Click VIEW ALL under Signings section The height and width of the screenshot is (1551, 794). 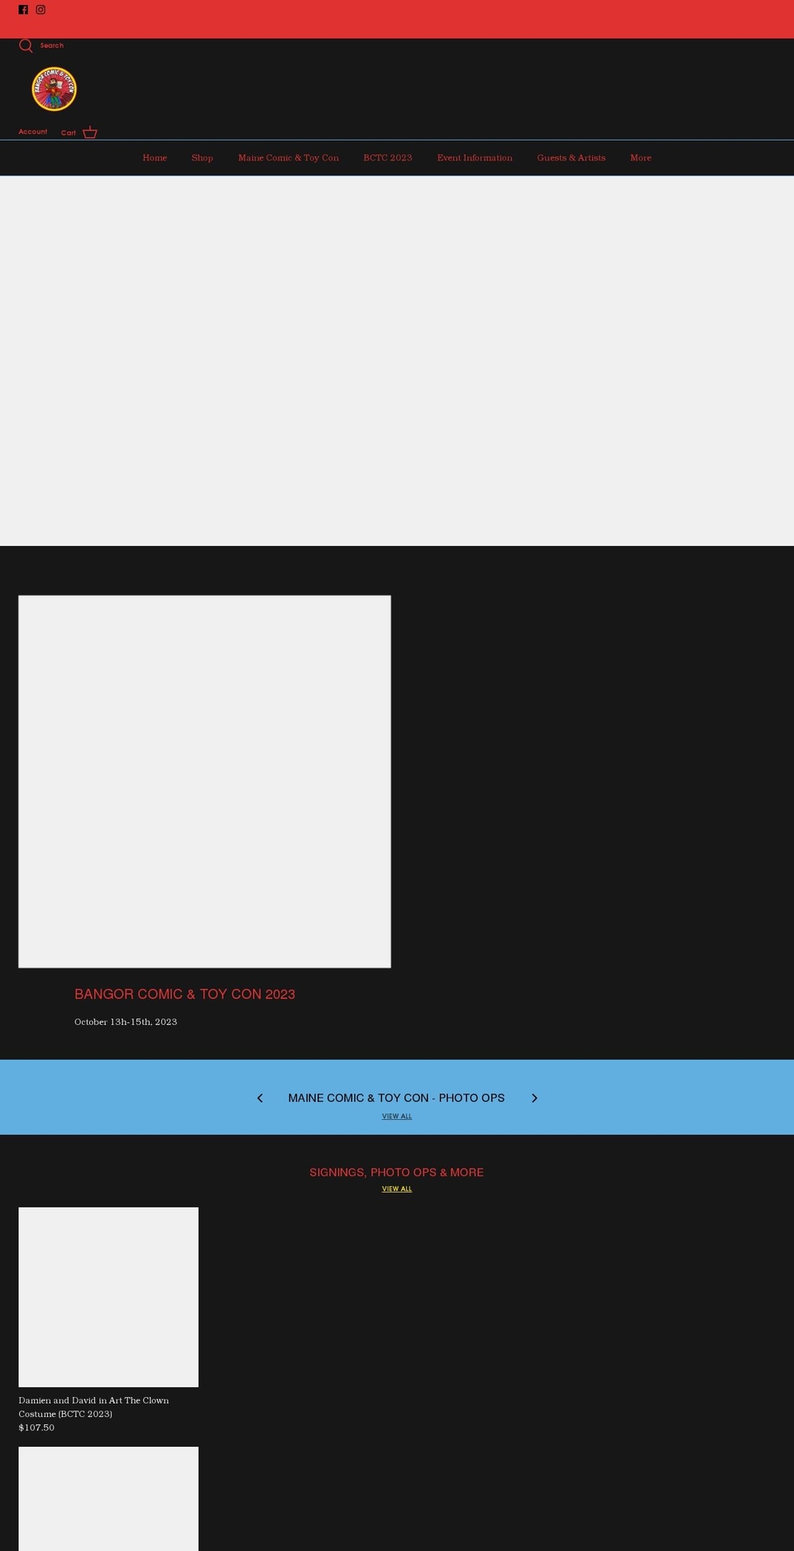(397, 1189)
